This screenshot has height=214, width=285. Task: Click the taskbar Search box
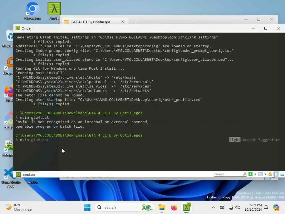click(x=124, y=207)
